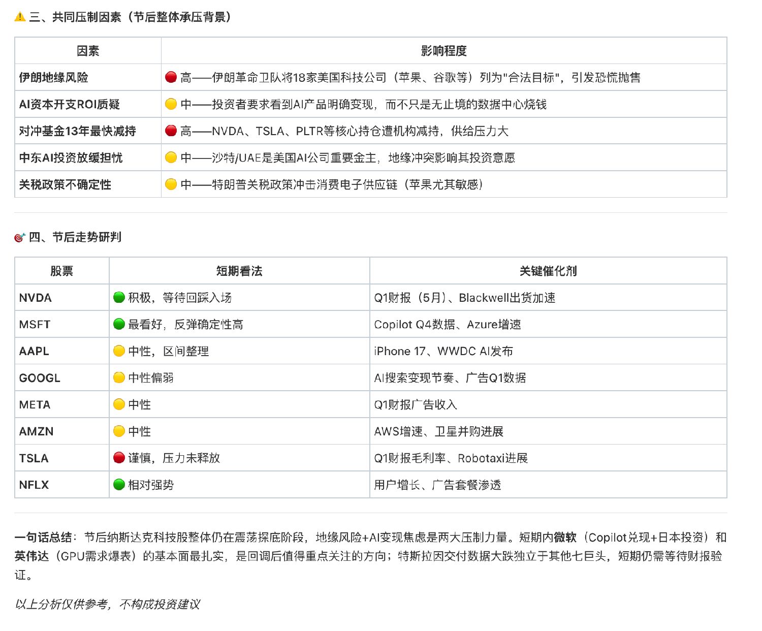Click the green circle in the NFLX row

pyautogui.click(x=119, y=485)
